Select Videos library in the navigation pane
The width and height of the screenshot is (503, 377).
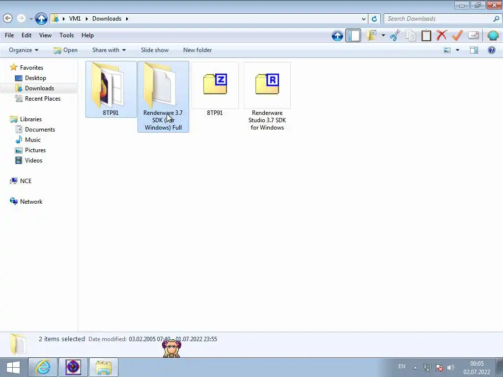coord(29,161)
